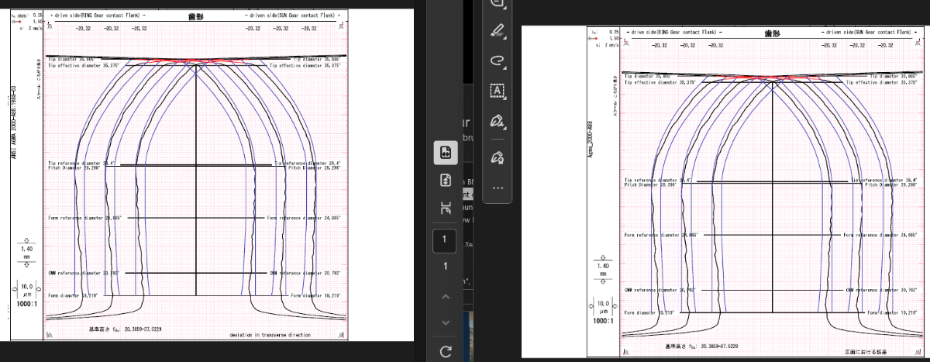Click the comment tool at toolbar top
Image resolution: width=930 pixels, height=362 pixels.
tap(498, 5)
